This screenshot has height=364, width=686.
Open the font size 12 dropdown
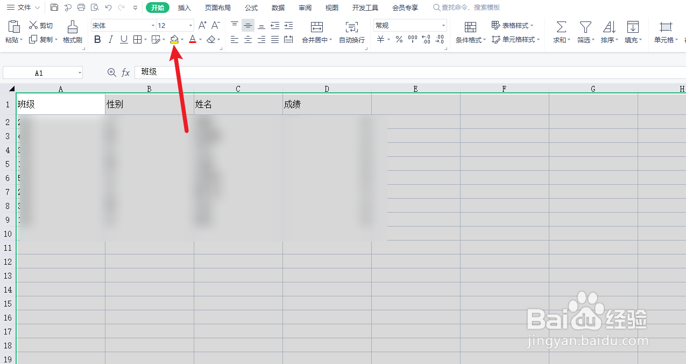point(190,25)
